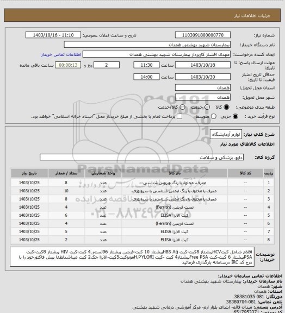Image resolution: width=285 pixels, height=313 pixels.
Task: Click the کد کالا column header
Action: [x=245, y=173]
